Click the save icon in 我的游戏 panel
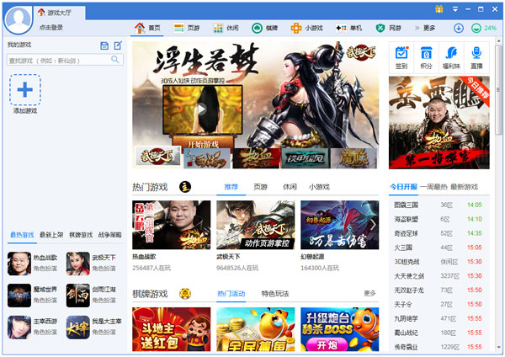The height and width of the screenshot is (357, 505). tap(104, 45)
